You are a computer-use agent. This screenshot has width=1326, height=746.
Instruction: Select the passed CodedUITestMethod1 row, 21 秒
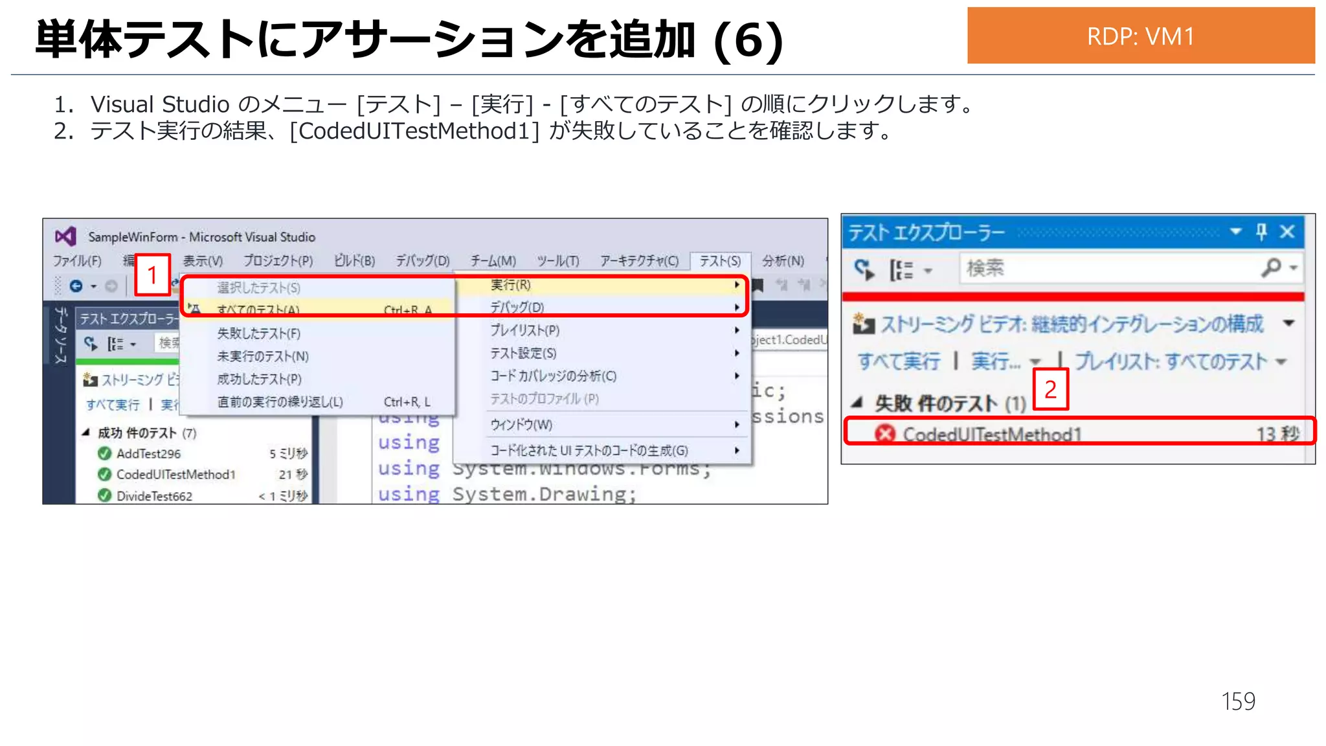203,475
